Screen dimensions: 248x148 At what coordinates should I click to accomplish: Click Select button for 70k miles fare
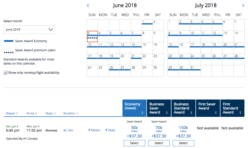pyautogui.click(x=159, y=143)
